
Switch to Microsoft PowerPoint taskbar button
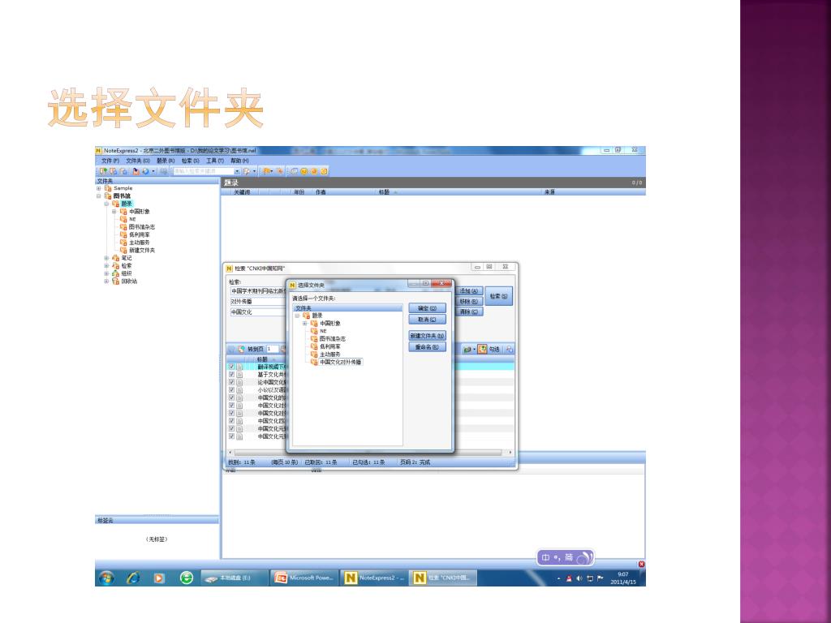[x=304, y=578]
